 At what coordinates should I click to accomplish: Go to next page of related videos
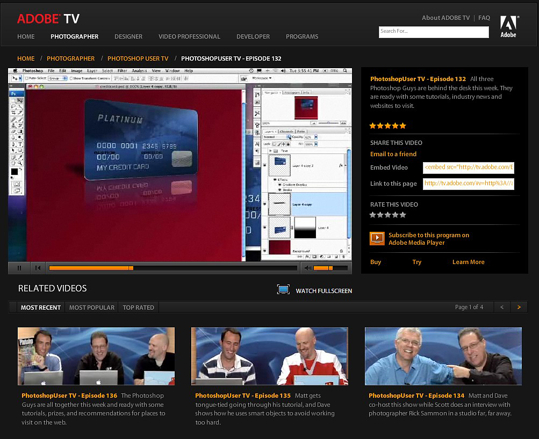(x=519, y=307)
